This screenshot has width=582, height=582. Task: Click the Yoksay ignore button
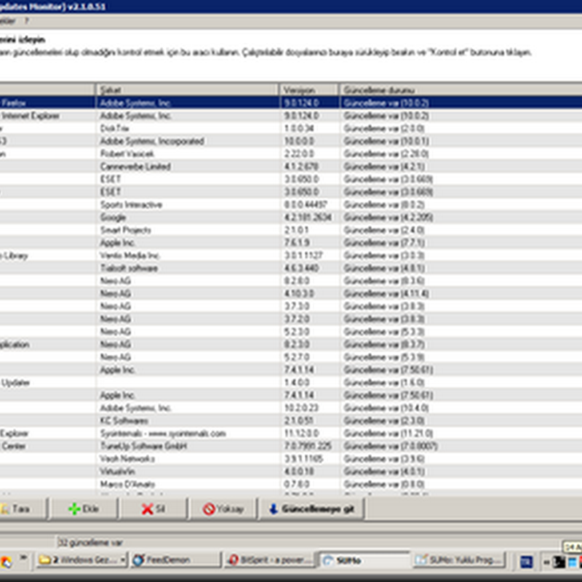pyautogui.click(x=223, y=509)
